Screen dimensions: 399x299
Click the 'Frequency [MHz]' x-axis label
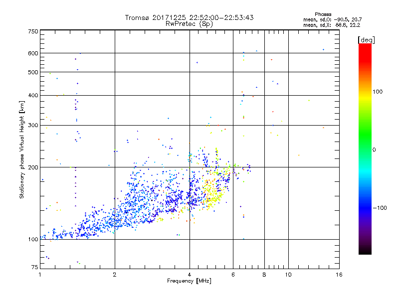[x=189, y=281]
